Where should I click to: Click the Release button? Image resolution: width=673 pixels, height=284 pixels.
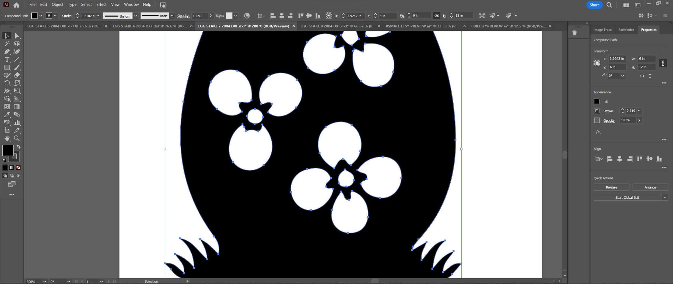[611, 187]
